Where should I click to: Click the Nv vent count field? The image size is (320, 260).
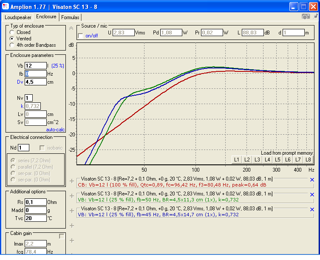click(28, 98)
